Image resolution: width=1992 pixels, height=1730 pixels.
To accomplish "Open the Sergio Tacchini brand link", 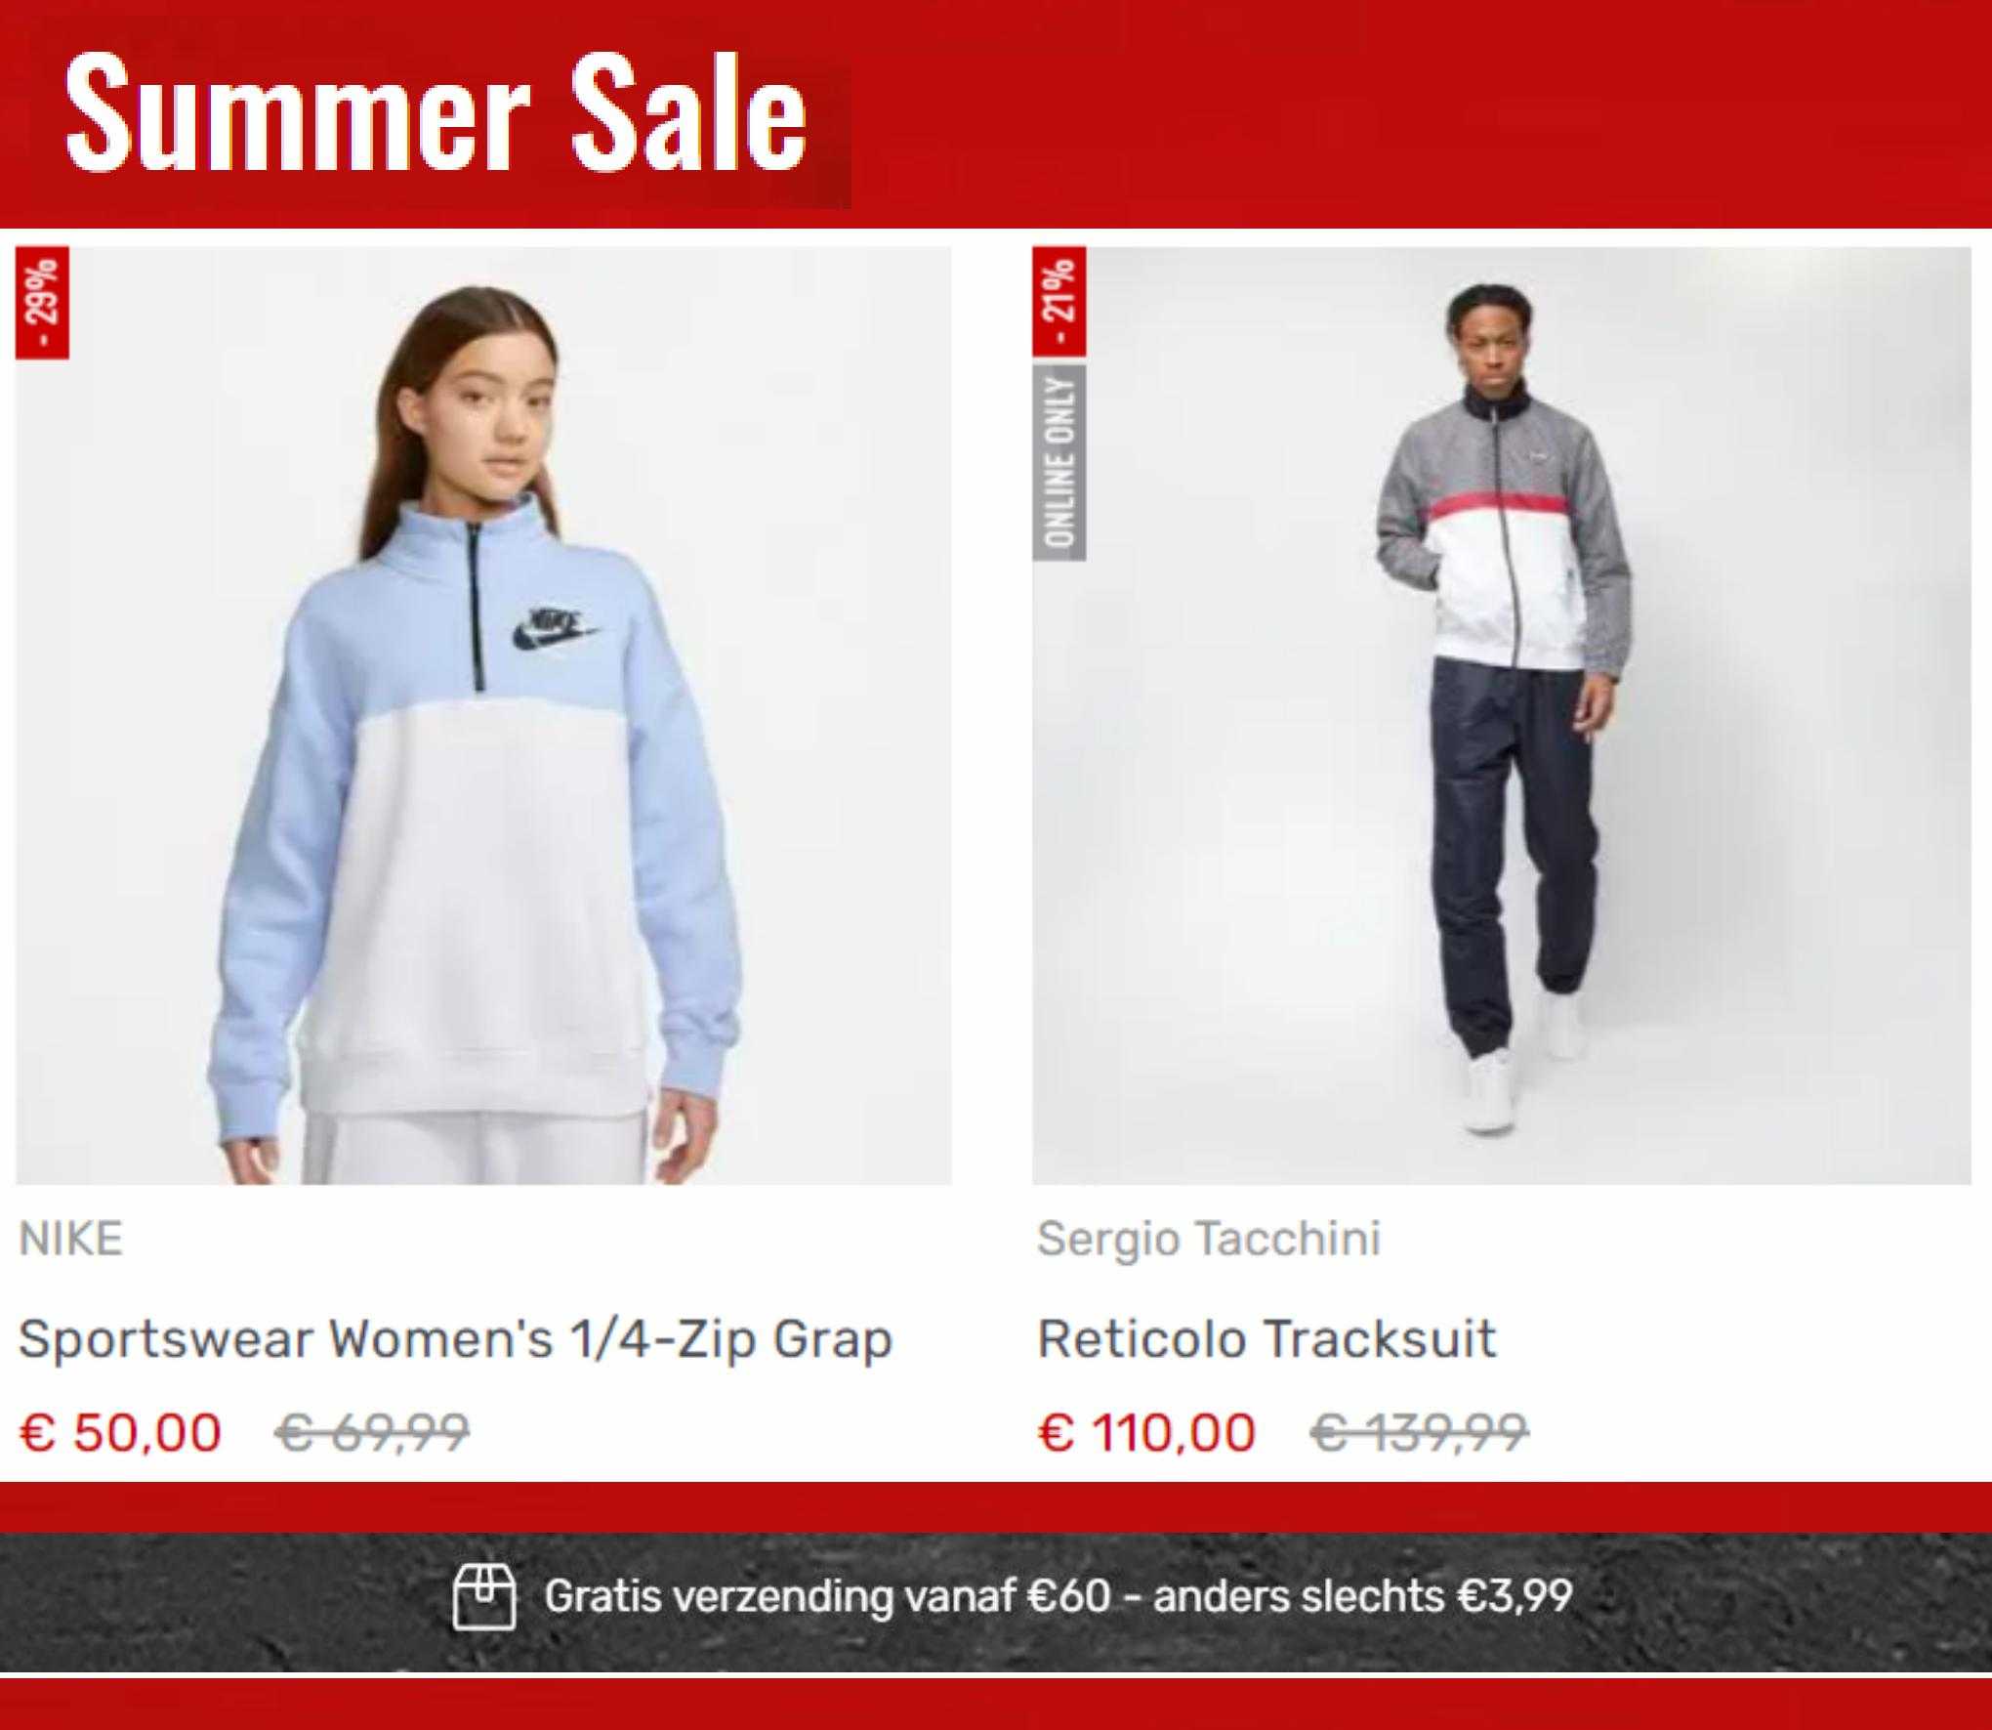I will (1209, 1239).
